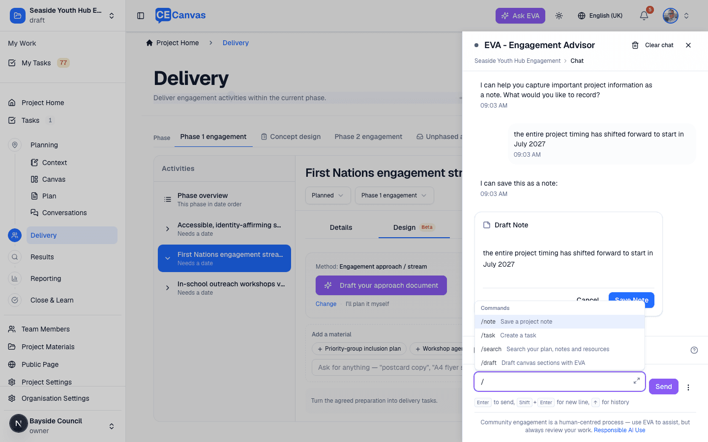
Task: Open Phase overview in Activities
Action: pos(224,199)
